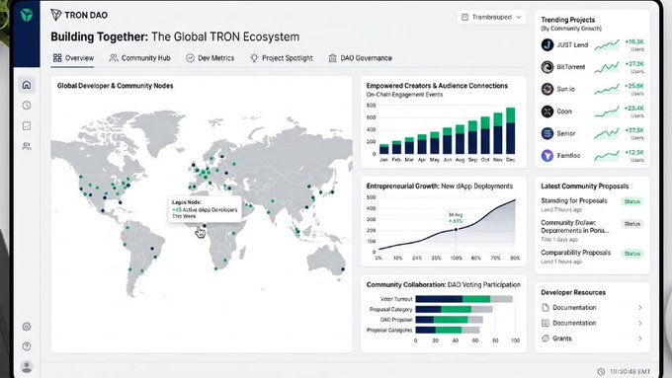Click calendar icon in Trambreuped dropdown

tap(465, 17)
